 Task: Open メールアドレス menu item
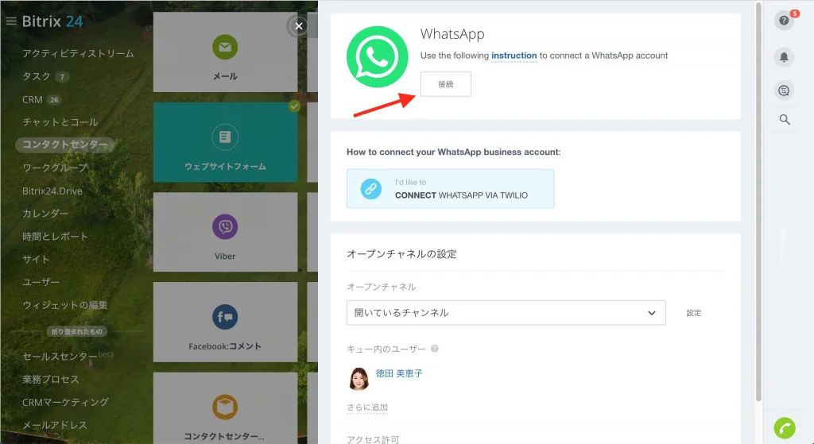[55, 425]
